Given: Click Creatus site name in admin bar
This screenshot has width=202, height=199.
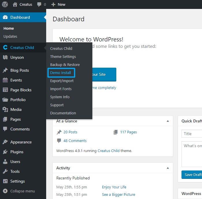Looking at the screenshot, I should (x=26, y=5).
